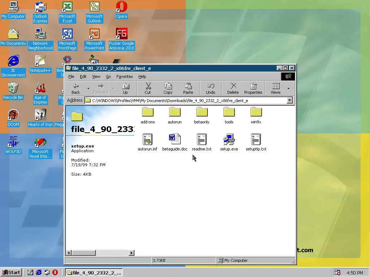Open the Edit menu

pyautogui.click(x=83, y=76)
